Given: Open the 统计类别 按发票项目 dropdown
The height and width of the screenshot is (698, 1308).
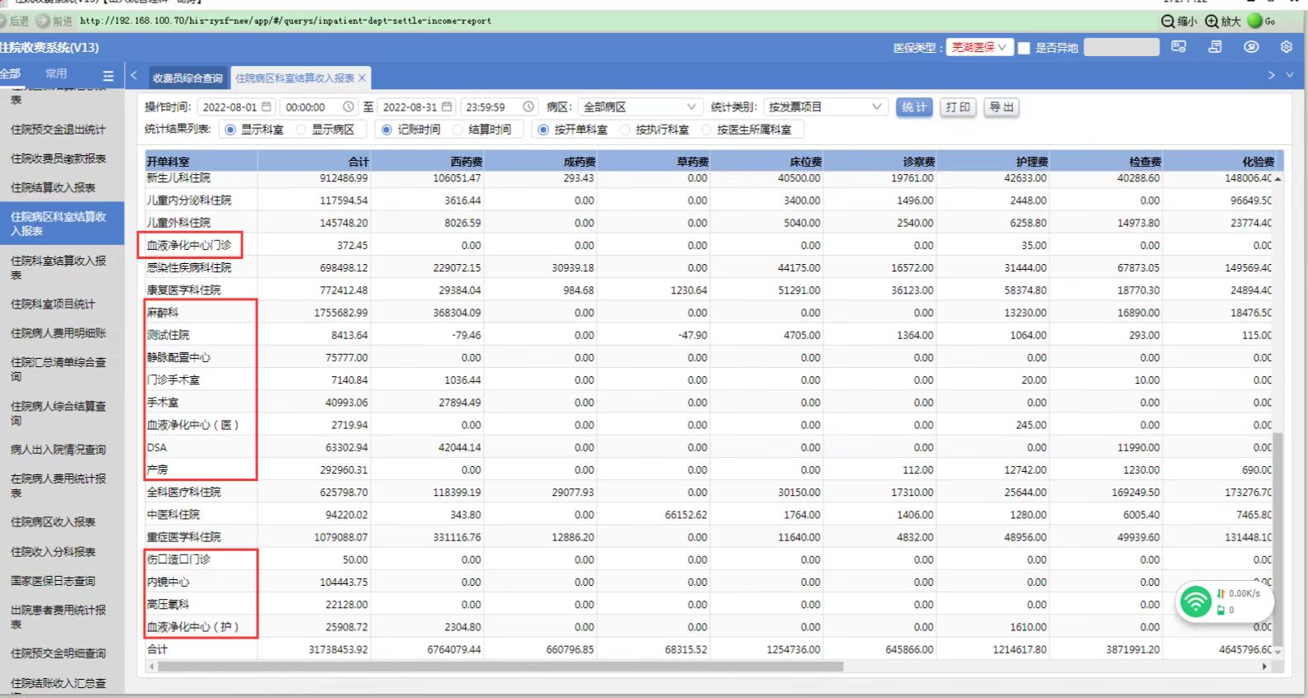Looking at the screenshot, I should click(826, 106).
